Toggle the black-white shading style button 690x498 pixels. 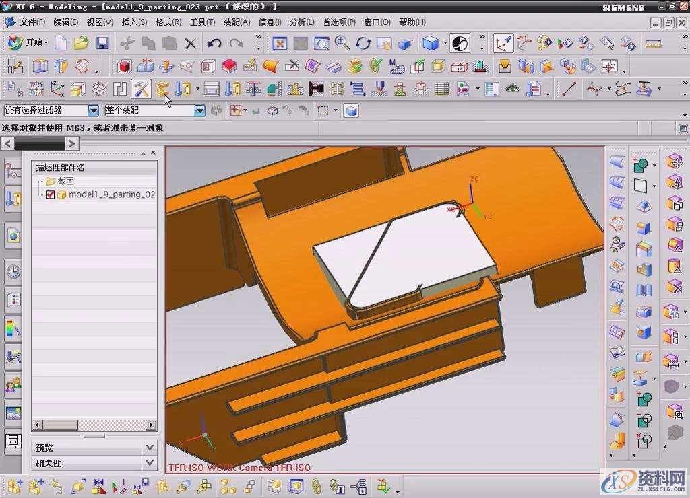(x=460, y=44)
